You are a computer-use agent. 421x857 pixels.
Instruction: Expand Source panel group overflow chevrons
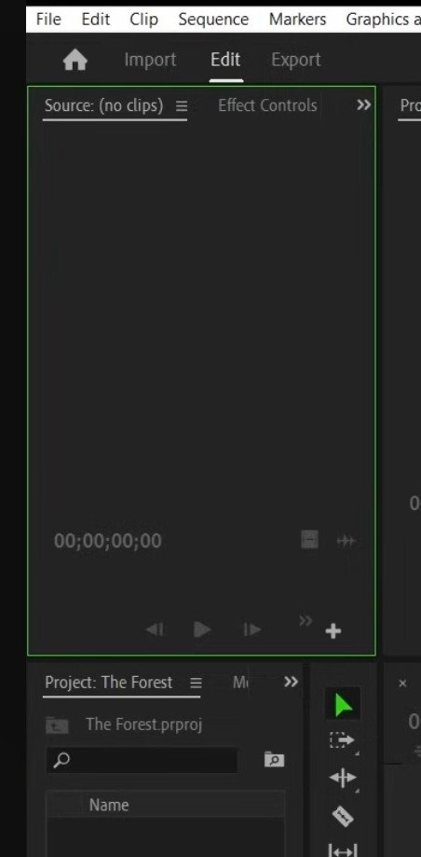(363, 105)
